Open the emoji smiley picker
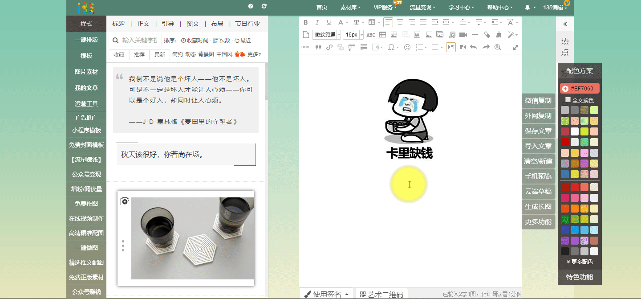 point(407,47)
